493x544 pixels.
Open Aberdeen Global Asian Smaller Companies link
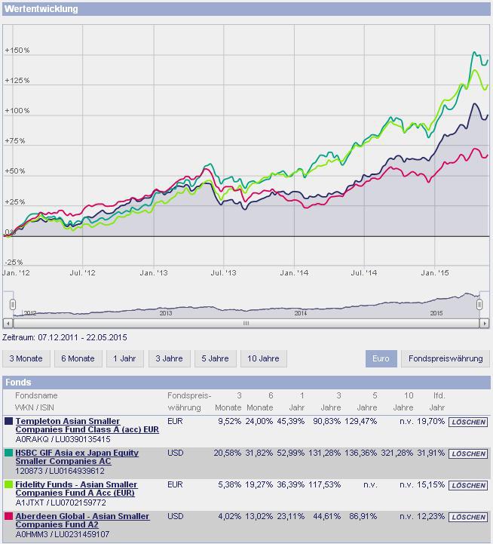82,520
